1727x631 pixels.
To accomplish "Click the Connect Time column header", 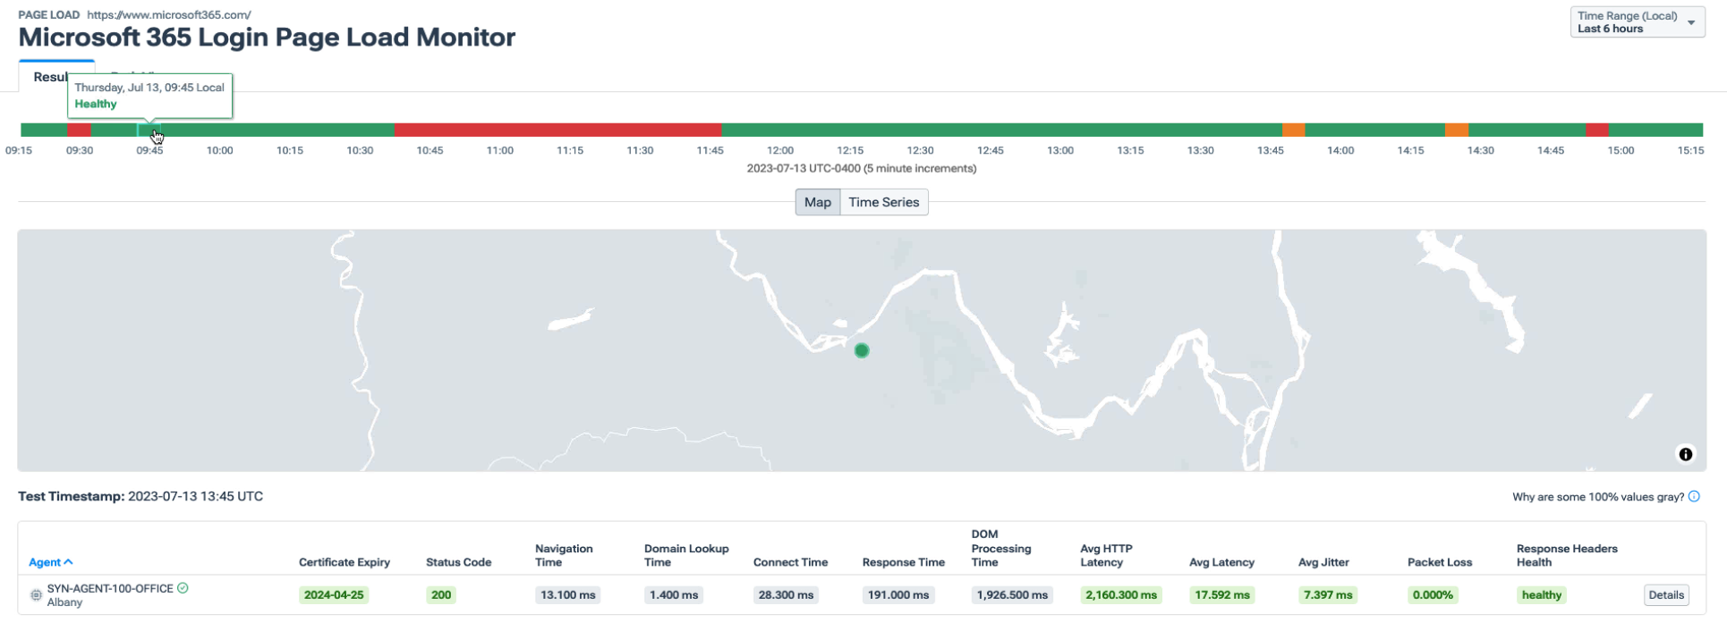I will click(790, 562).
